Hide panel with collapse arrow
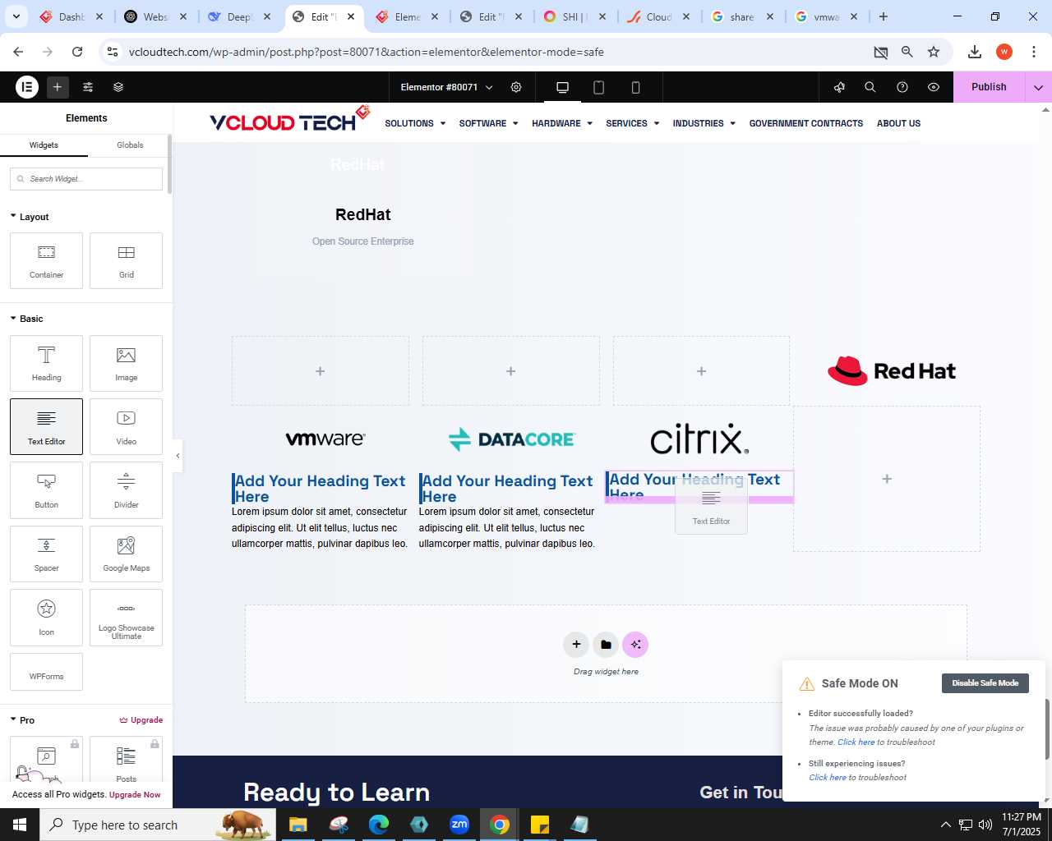Image resolution: width=1052 pixels, height=841 pixels. 178,456
